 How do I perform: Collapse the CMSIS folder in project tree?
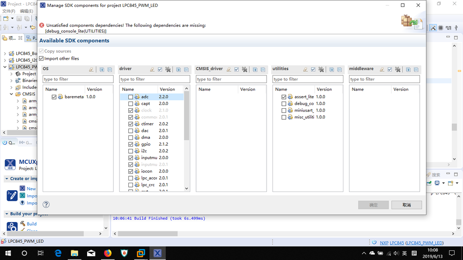pyautogui.click(x=11, y=94)
